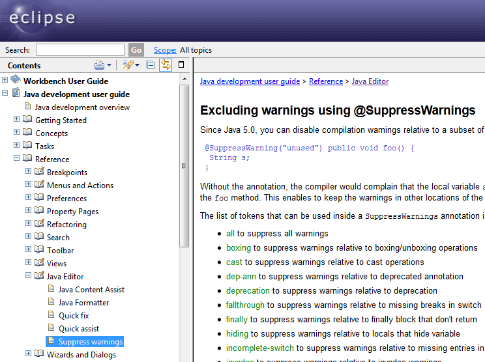Select the Toolbar tree item
The image size is (485, 362).
point(61,251)
